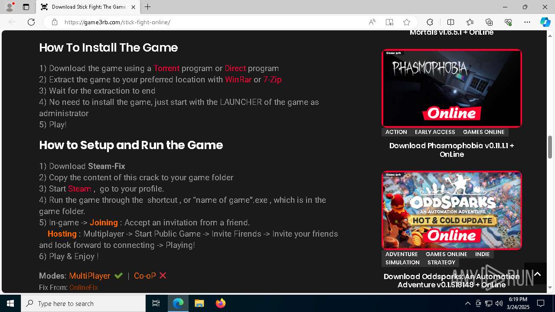
Task: Open Download Oddsparks title link
Action: (452, 280)
